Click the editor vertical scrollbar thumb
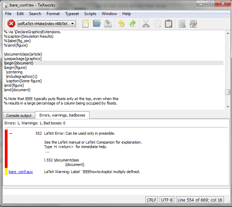The image size is (232, 207). [228, 92]
